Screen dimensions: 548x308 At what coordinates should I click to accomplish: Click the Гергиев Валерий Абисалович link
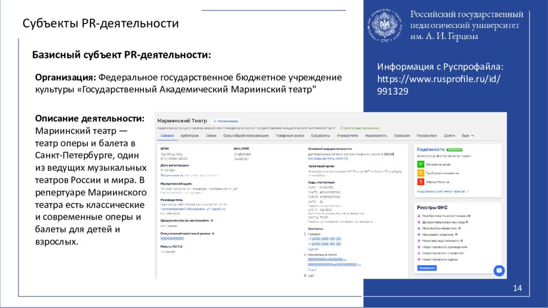point(182,209)
